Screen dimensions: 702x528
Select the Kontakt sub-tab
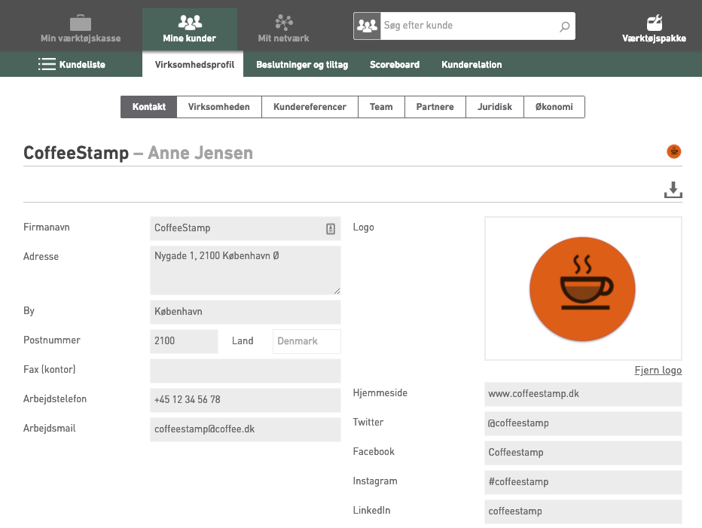(x=148, y=107)
